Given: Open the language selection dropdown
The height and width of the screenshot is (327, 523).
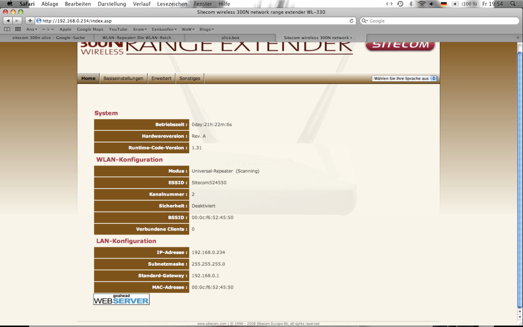Looking at the screenshot, I should 405,78.
